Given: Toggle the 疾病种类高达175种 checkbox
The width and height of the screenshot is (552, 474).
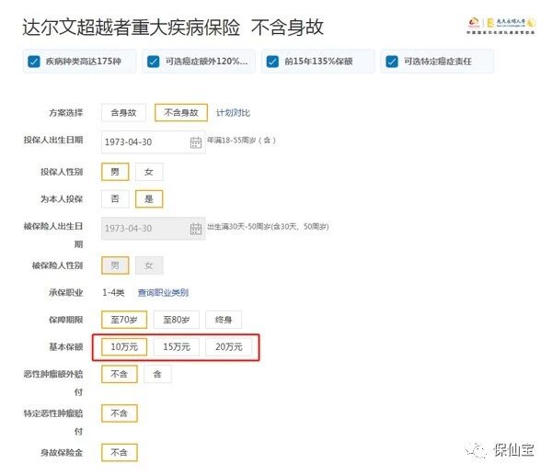Looking at the screenshot, I should [x=34, y=62].
